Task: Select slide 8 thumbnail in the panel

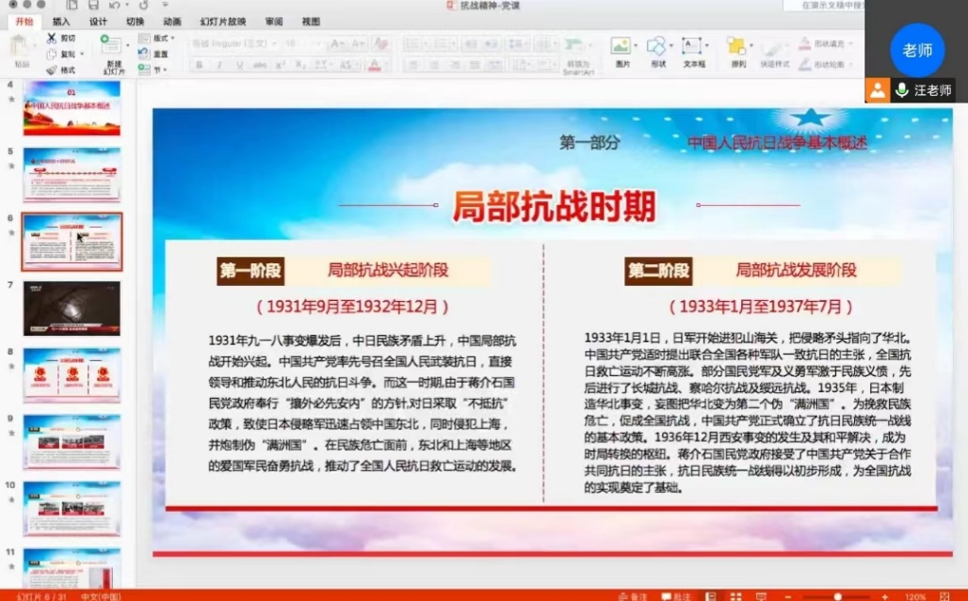Action: tap(72, 375)
